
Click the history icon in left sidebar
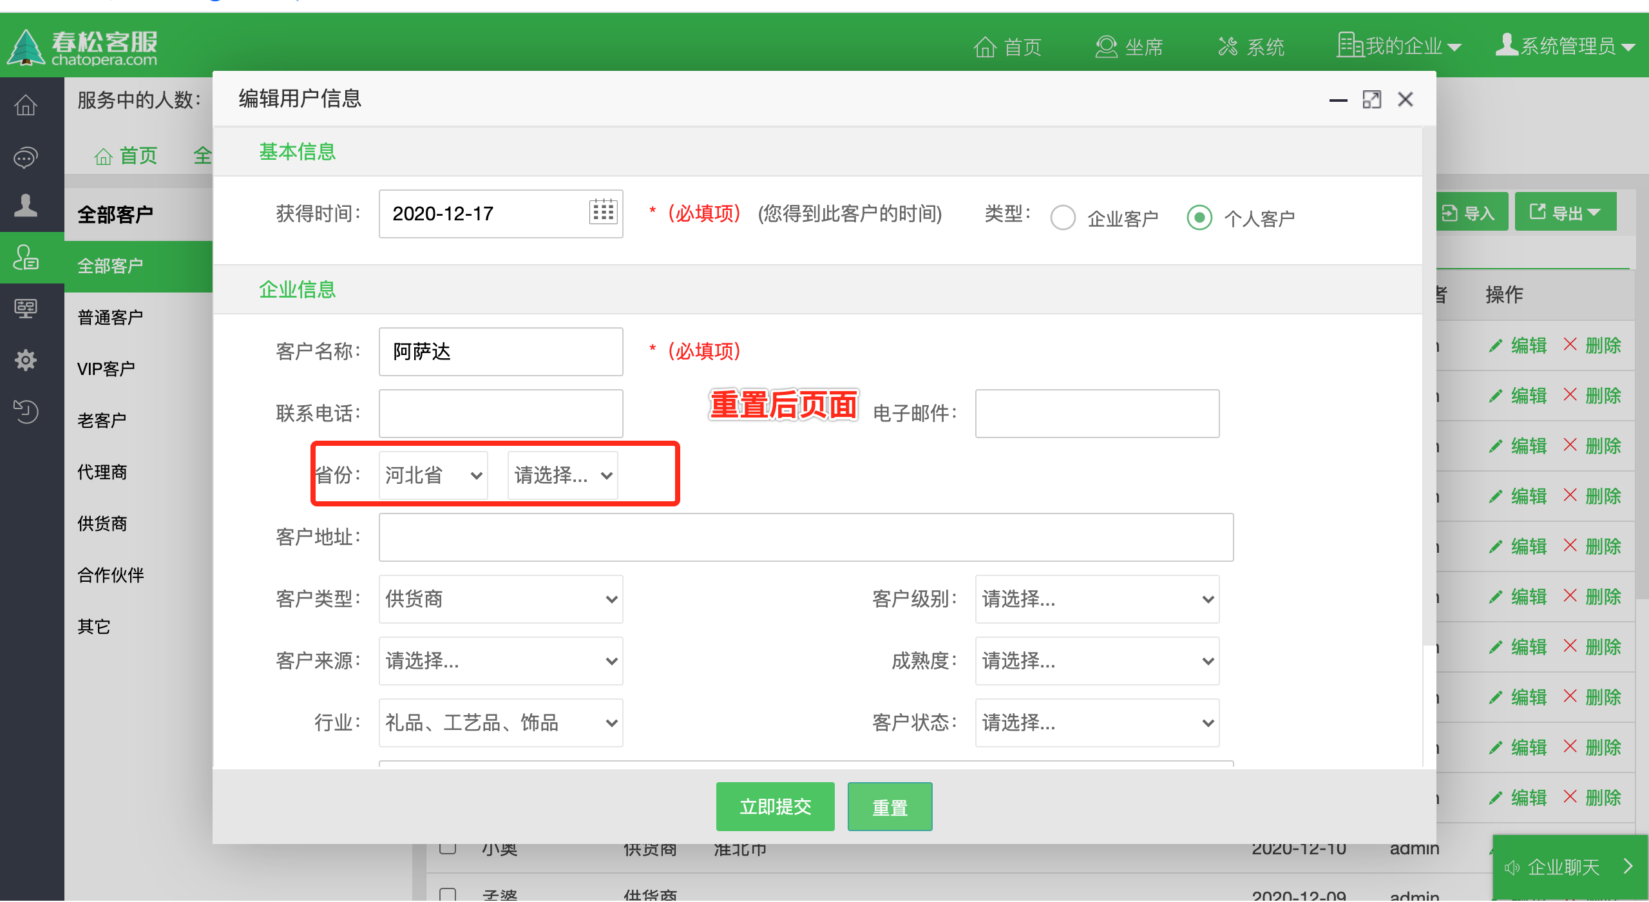26,412
